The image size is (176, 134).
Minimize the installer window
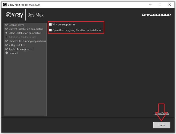150,5
